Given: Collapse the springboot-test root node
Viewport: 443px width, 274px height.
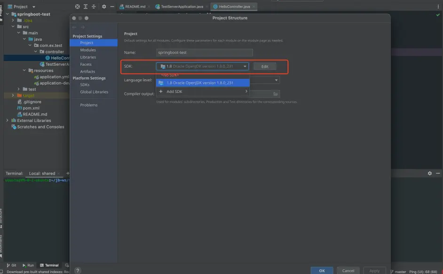Looking at the screenshot, I should click(x=8, y=14).
